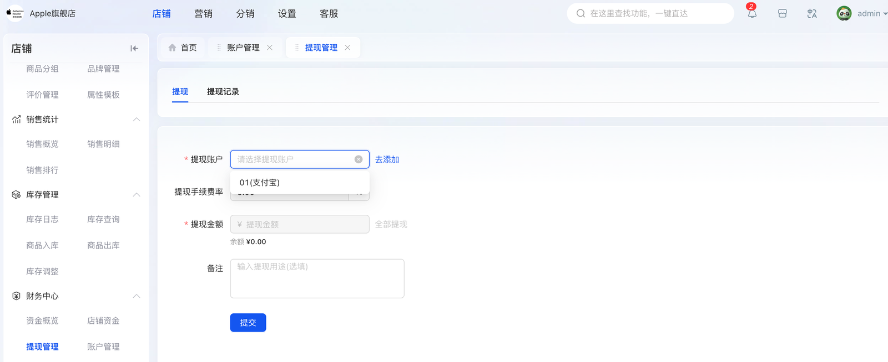Open 账户管理 in the sidebar

103,347
